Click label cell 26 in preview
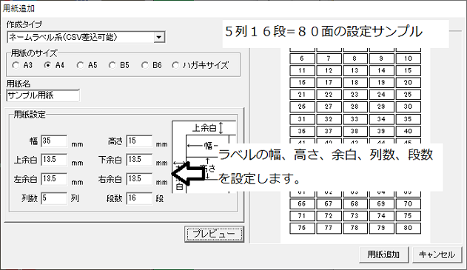The height and width of the screenshot is (270, 467). (x=302, y=107)
